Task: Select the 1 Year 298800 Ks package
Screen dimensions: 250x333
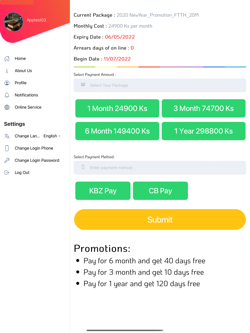Action: click(x=203, y=131)
